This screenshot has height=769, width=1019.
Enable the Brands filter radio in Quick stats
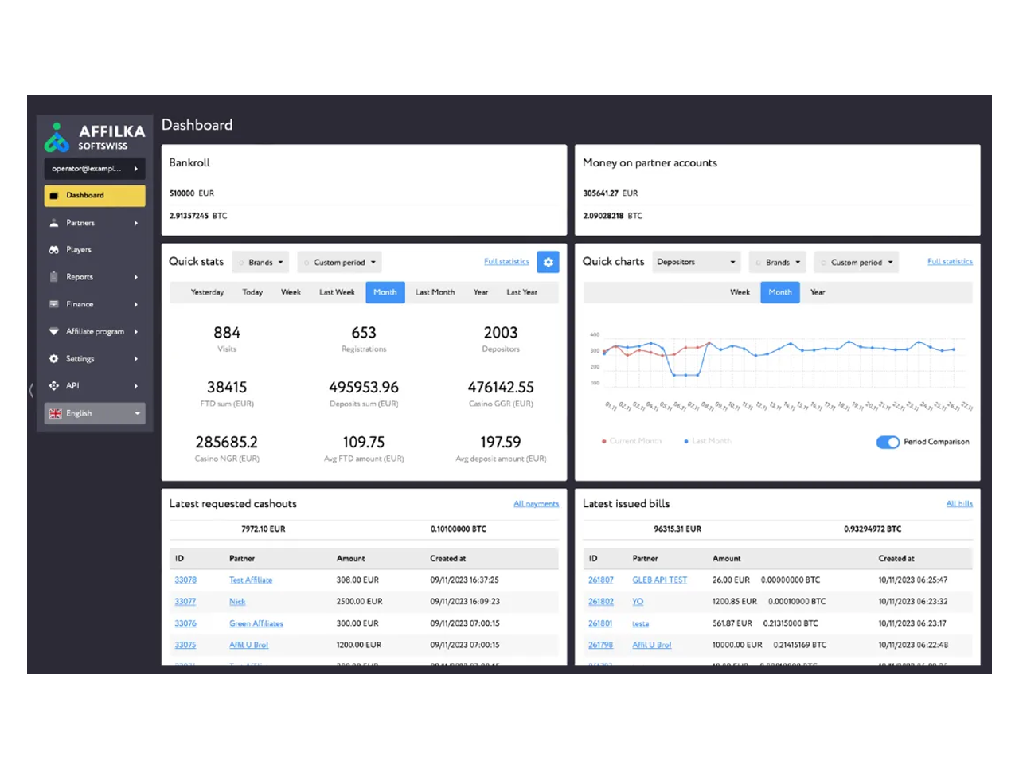pos(239,262)
